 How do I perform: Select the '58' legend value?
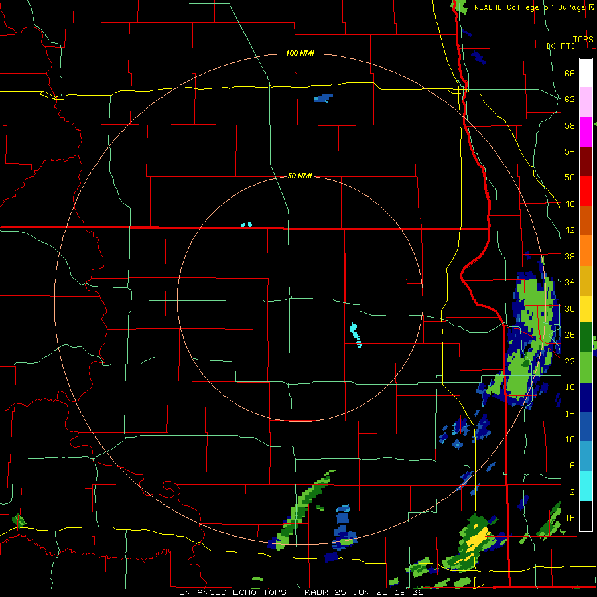570,125
